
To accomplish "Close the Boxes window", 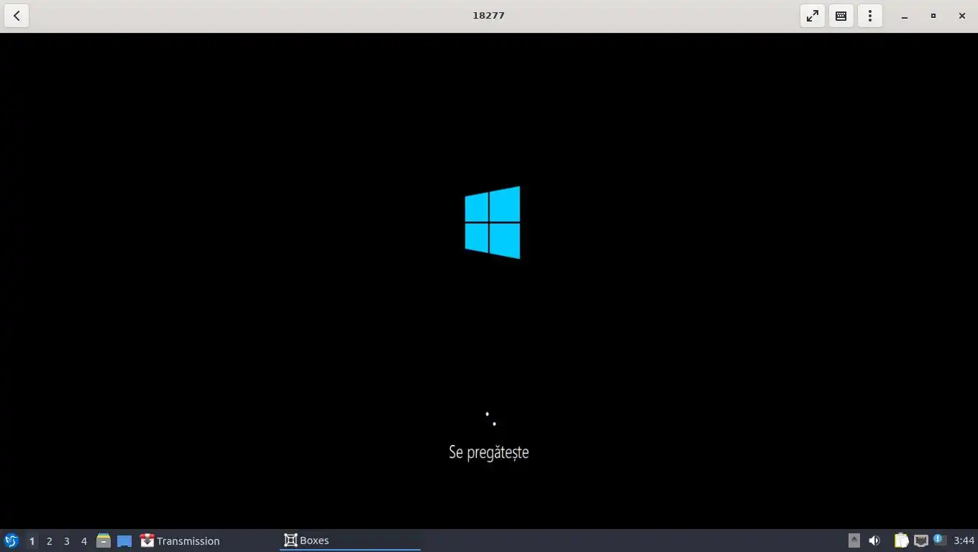I will (962, 16).
